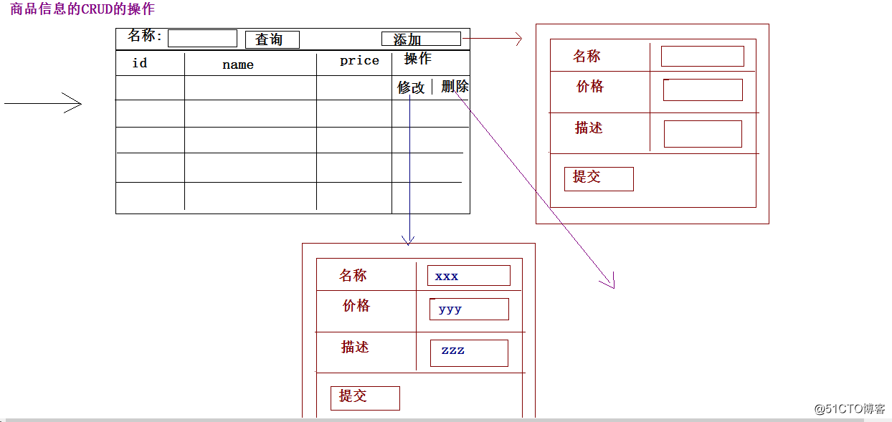Click the 添加 add button
Screen dimensions: 892x422
point(421,39)
